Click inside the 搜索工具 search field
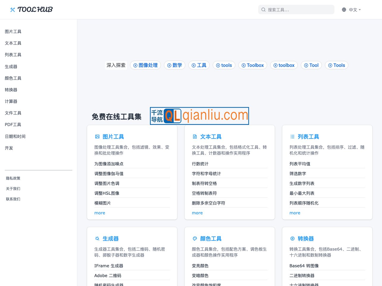382x286 pixels. point(296,10)
